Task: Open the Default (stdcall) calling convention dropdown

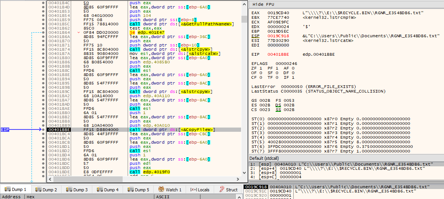Action: [x=267, y=158]
